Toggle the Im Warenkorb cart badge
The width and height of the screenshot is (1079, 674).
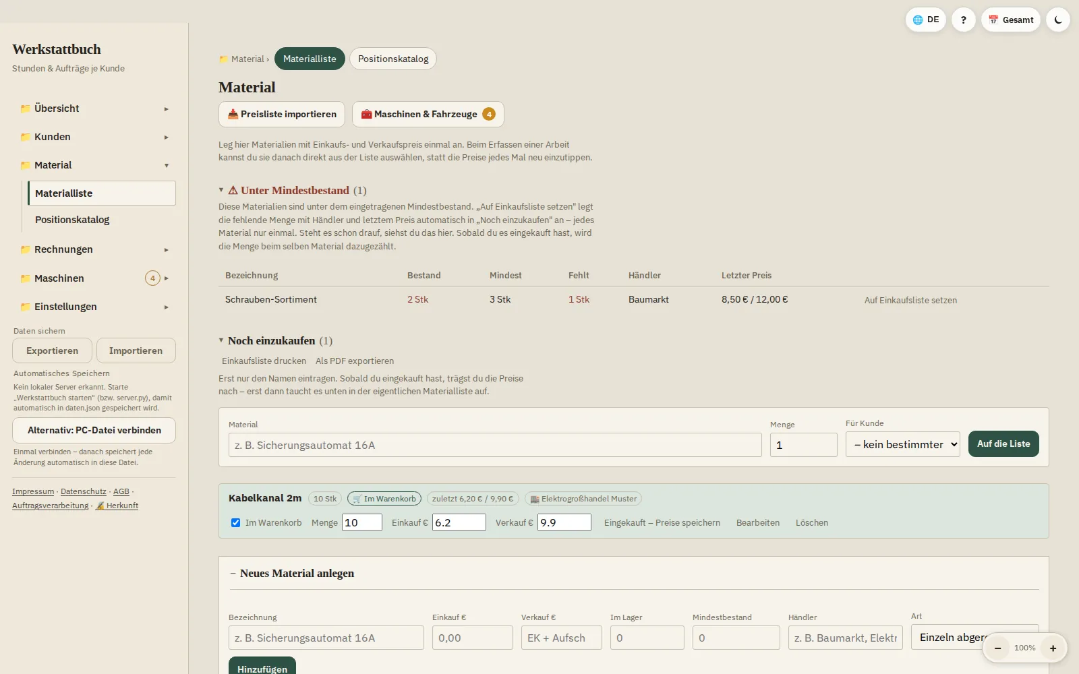384,499
